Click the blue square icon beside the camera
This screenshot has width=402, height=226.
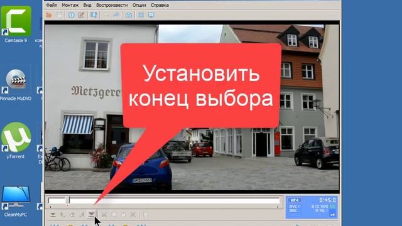pyautogui.click(x=141, y=15)
